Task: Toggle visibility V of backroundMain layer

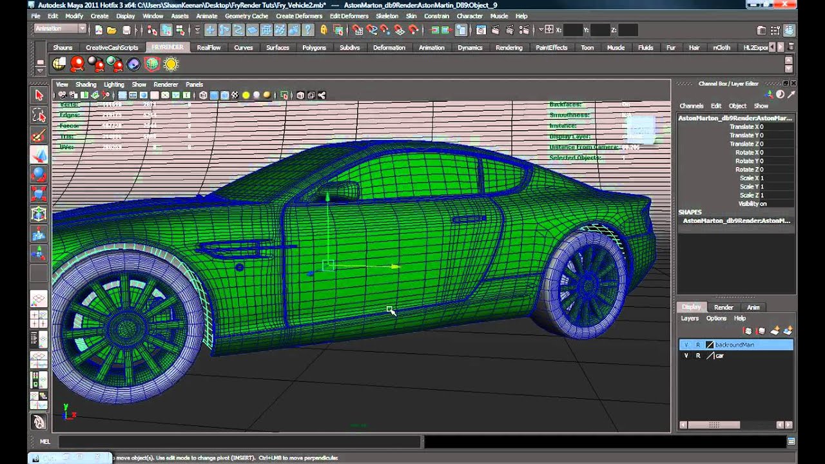Action: coord(686,345)
